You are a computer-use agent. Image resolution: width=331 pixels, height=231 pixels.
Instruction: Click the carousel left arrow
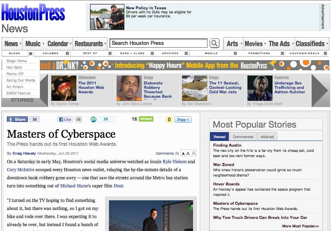point(44,90)
